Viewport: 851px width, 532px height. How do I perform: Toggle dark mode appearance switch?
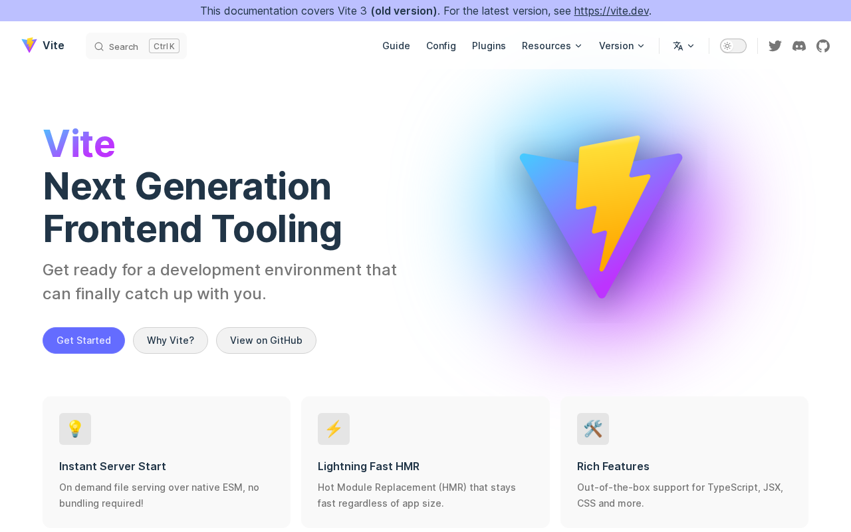[x=733, y=46]
